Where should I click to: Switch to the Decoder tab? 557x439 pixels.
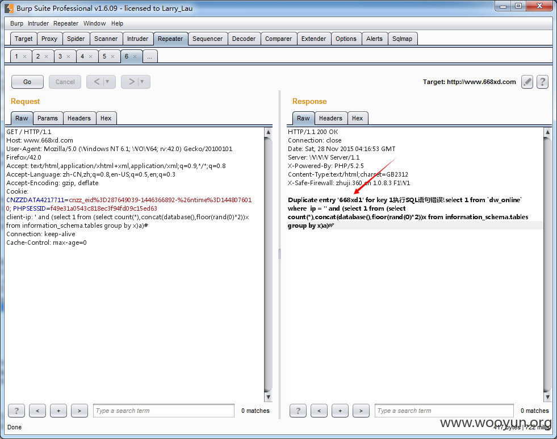(x=244, y=39)
